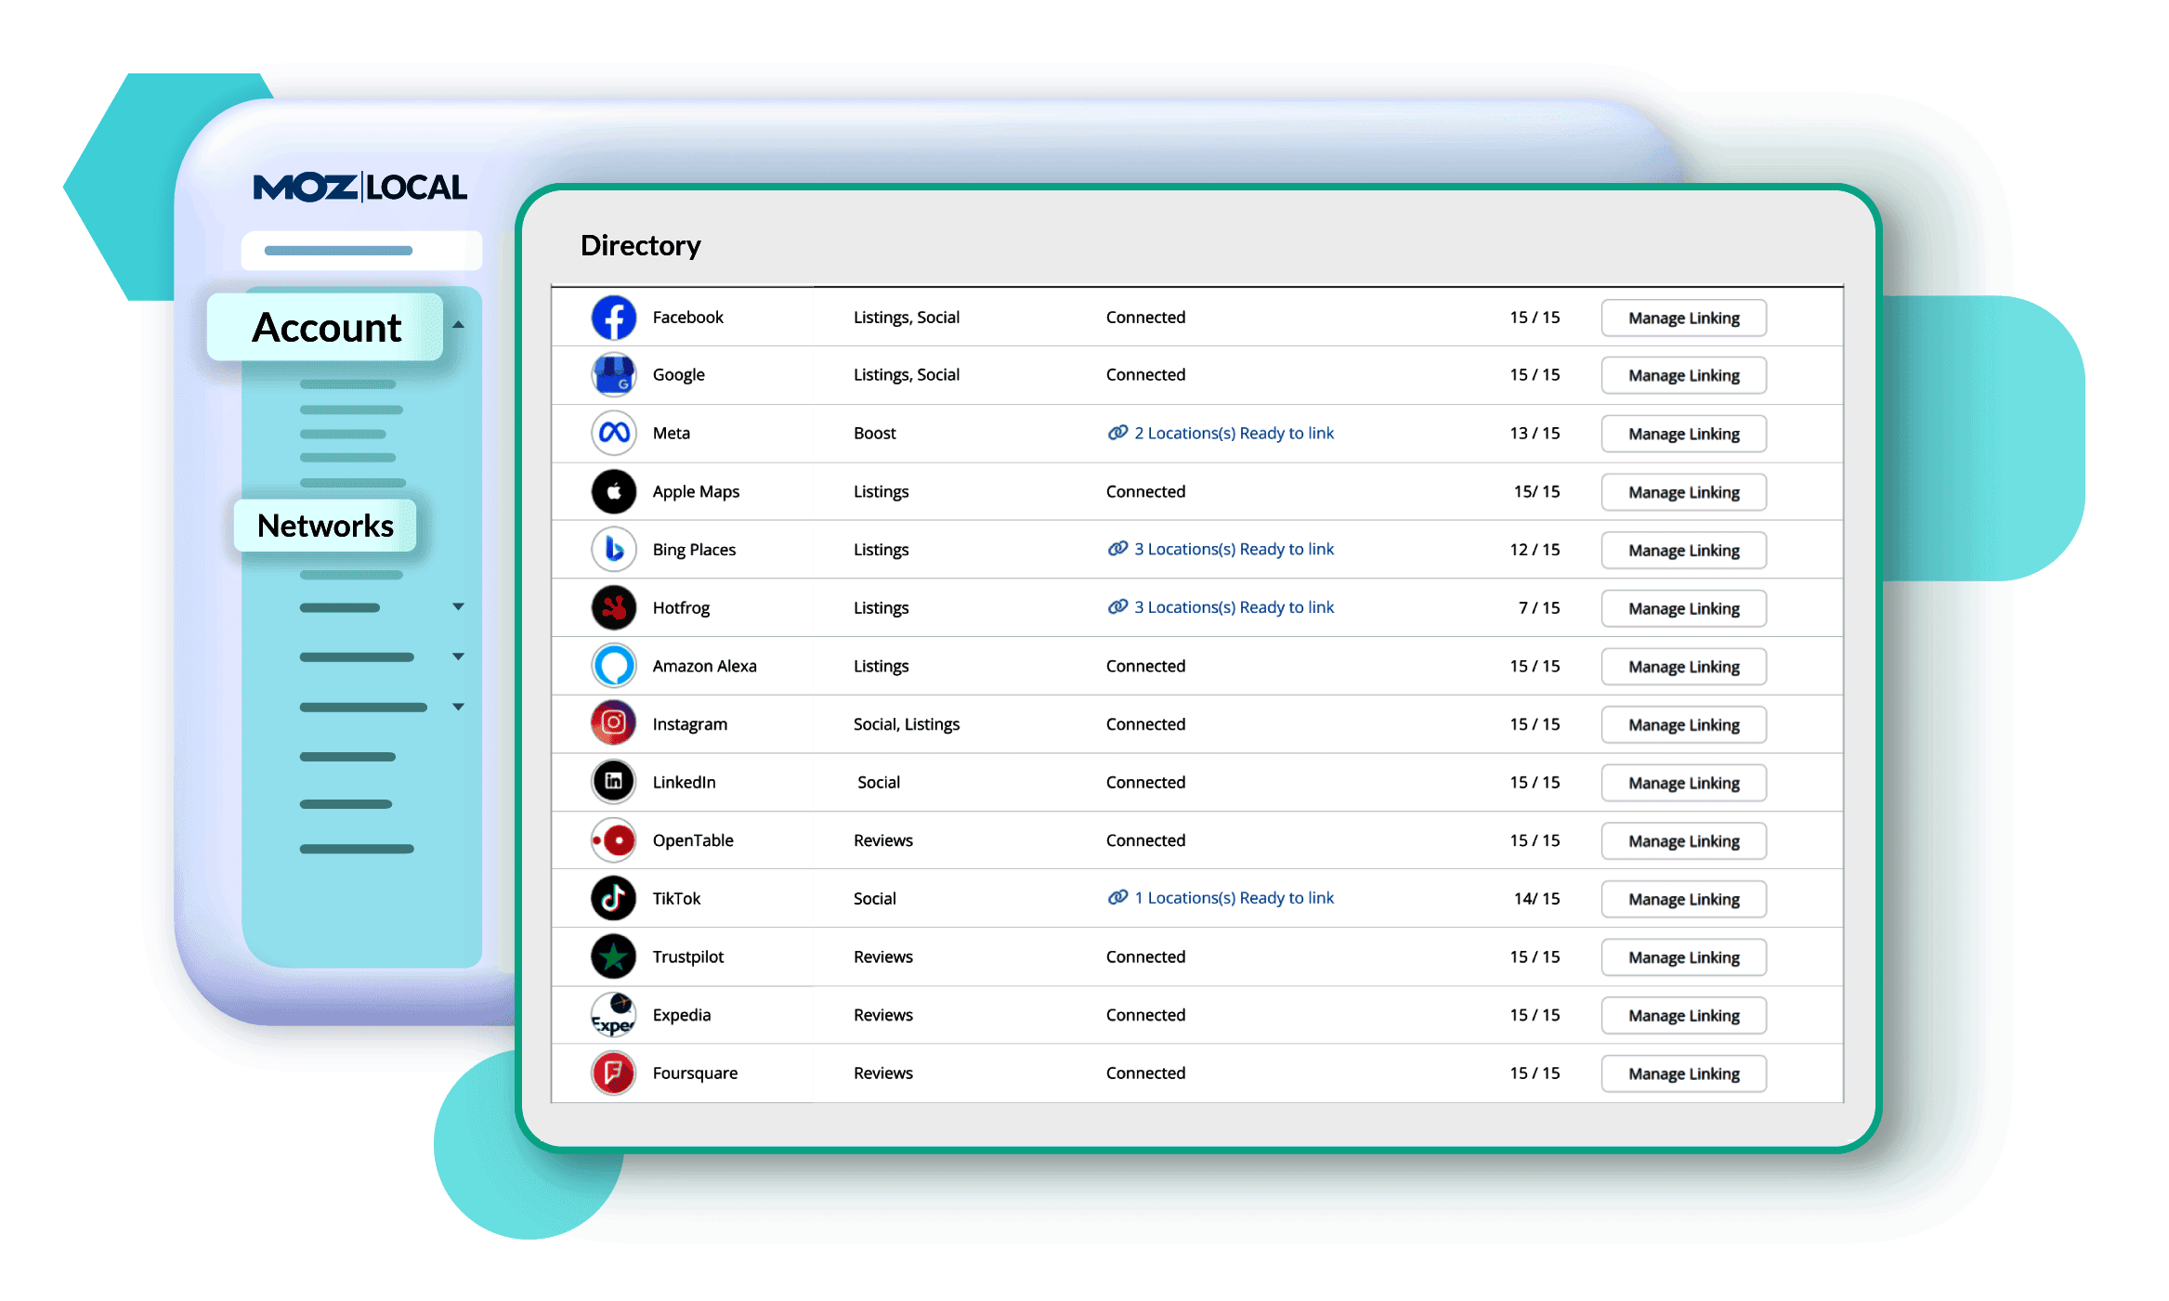Click the Meta infinity logo icon
Viewport: 2169px width, 1301px height.
point(613,433)
